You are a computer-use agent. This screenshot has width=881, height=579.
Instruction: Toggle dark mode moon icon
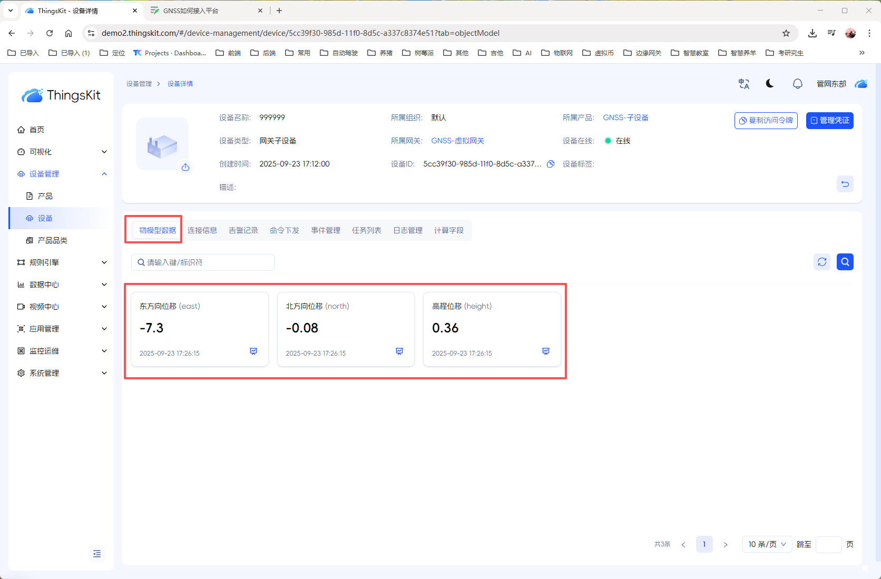point(770,84)
